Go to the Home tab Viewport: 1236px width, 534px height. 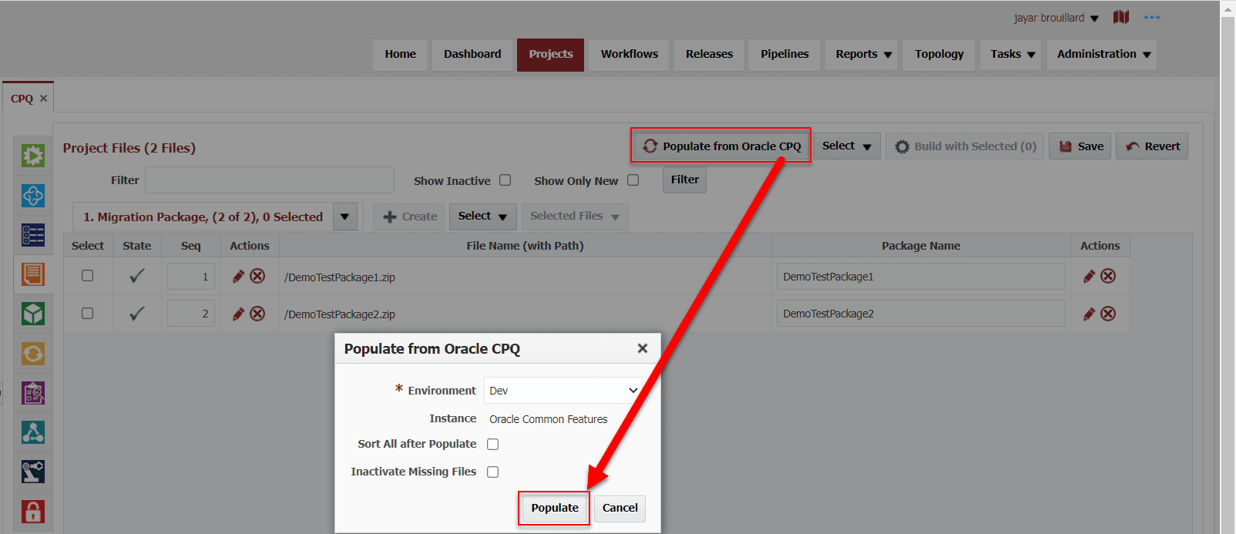tap(401, 54)
